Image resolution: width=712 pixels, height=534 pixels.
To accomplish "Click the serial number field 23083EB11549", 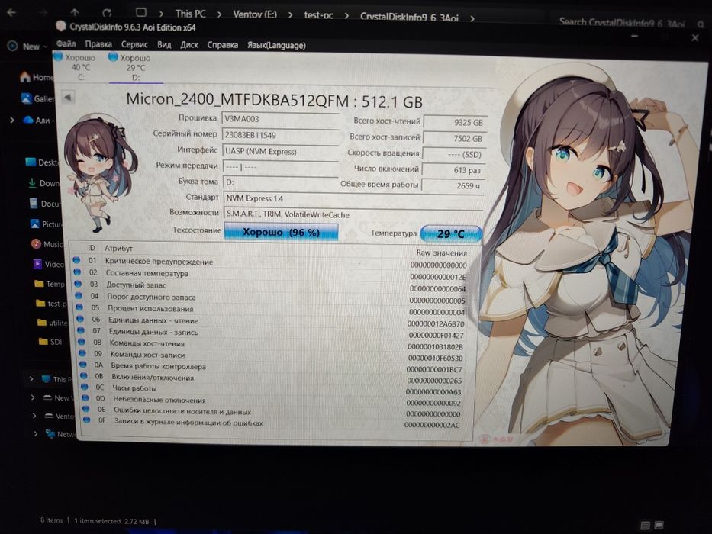I will 280,135.
